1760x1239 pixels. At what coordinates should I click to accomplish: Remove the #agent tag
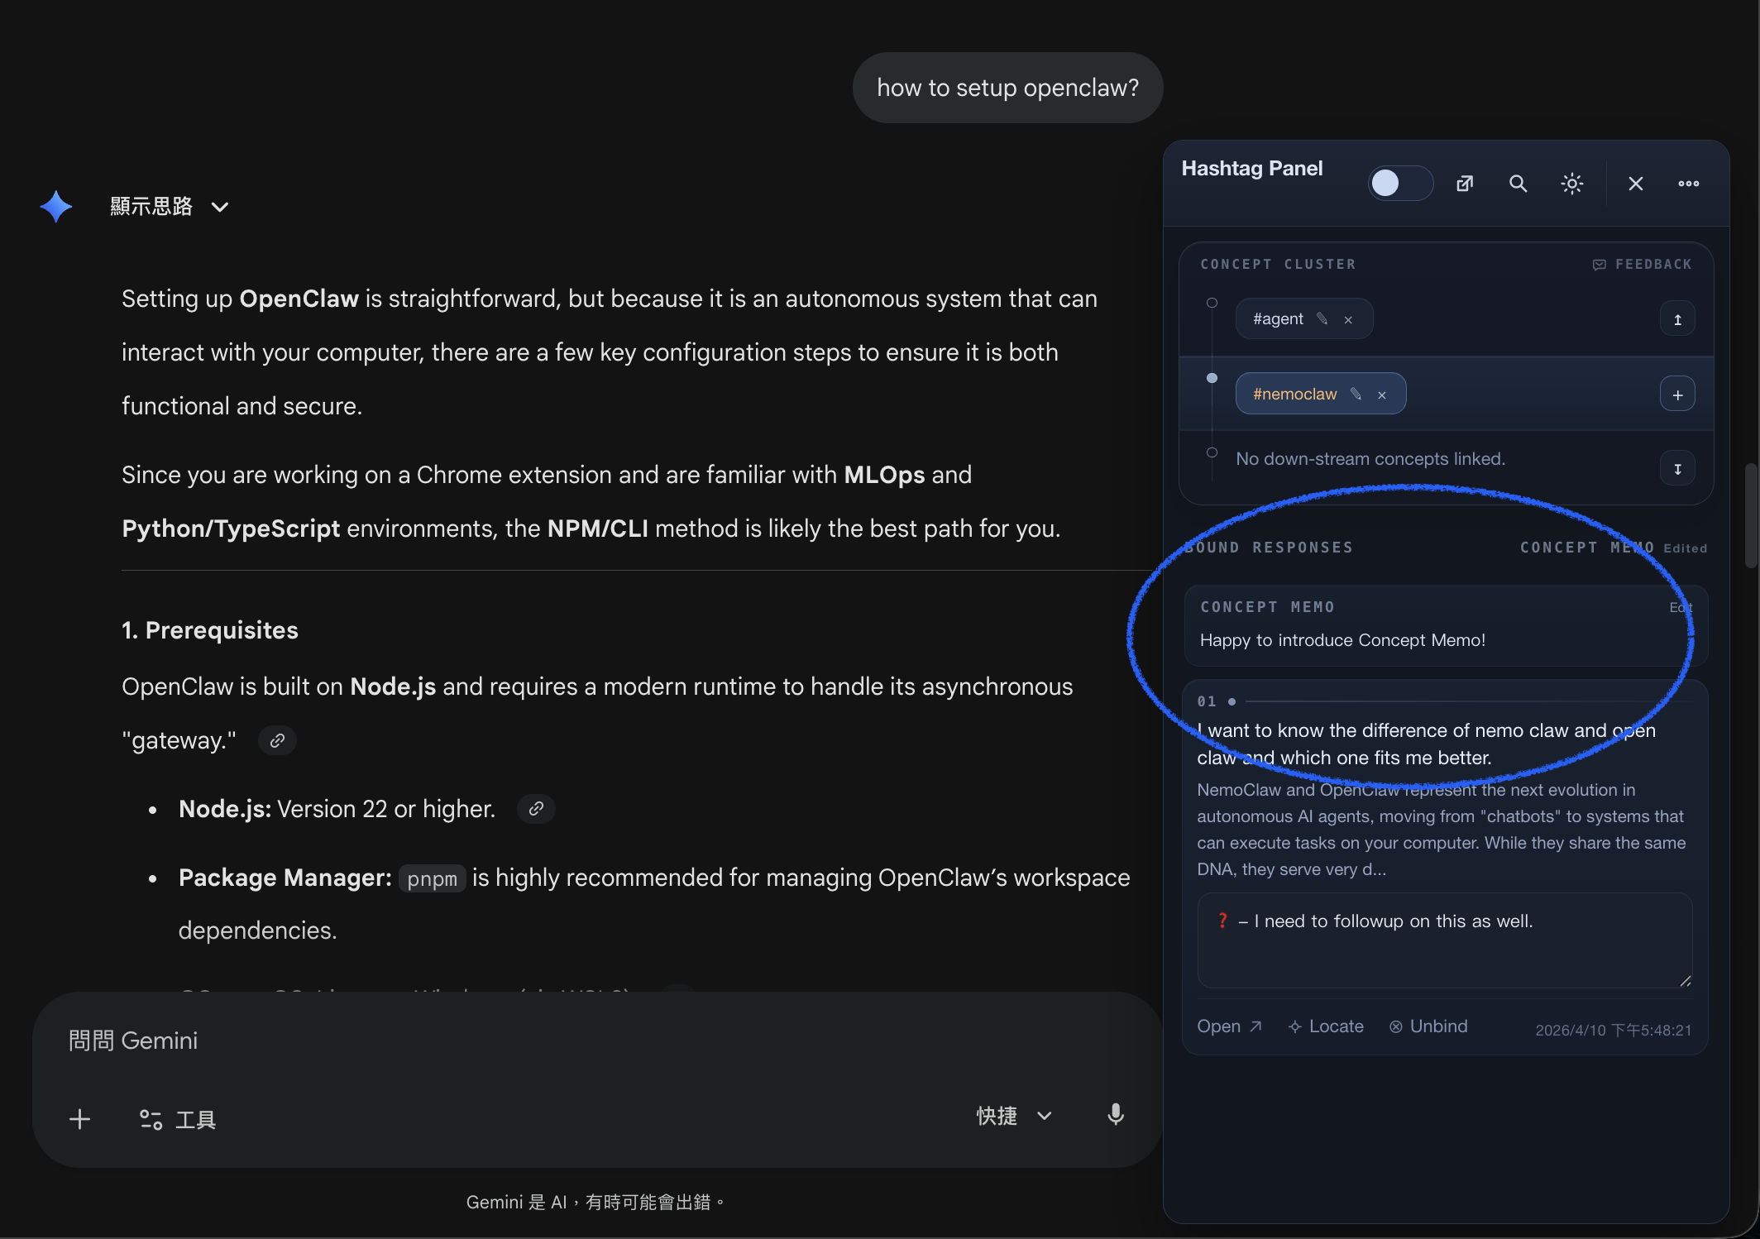1348,319
